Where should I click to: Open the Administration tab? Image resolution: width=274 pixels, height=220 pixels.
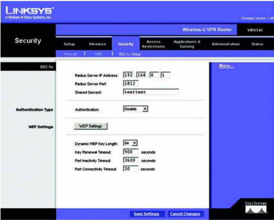point(226,44)
